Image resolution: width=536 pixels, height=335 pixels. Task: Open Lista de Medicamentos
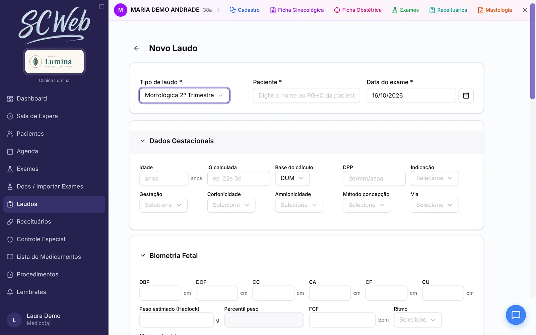pyautogui.click(x=54, y=257)
